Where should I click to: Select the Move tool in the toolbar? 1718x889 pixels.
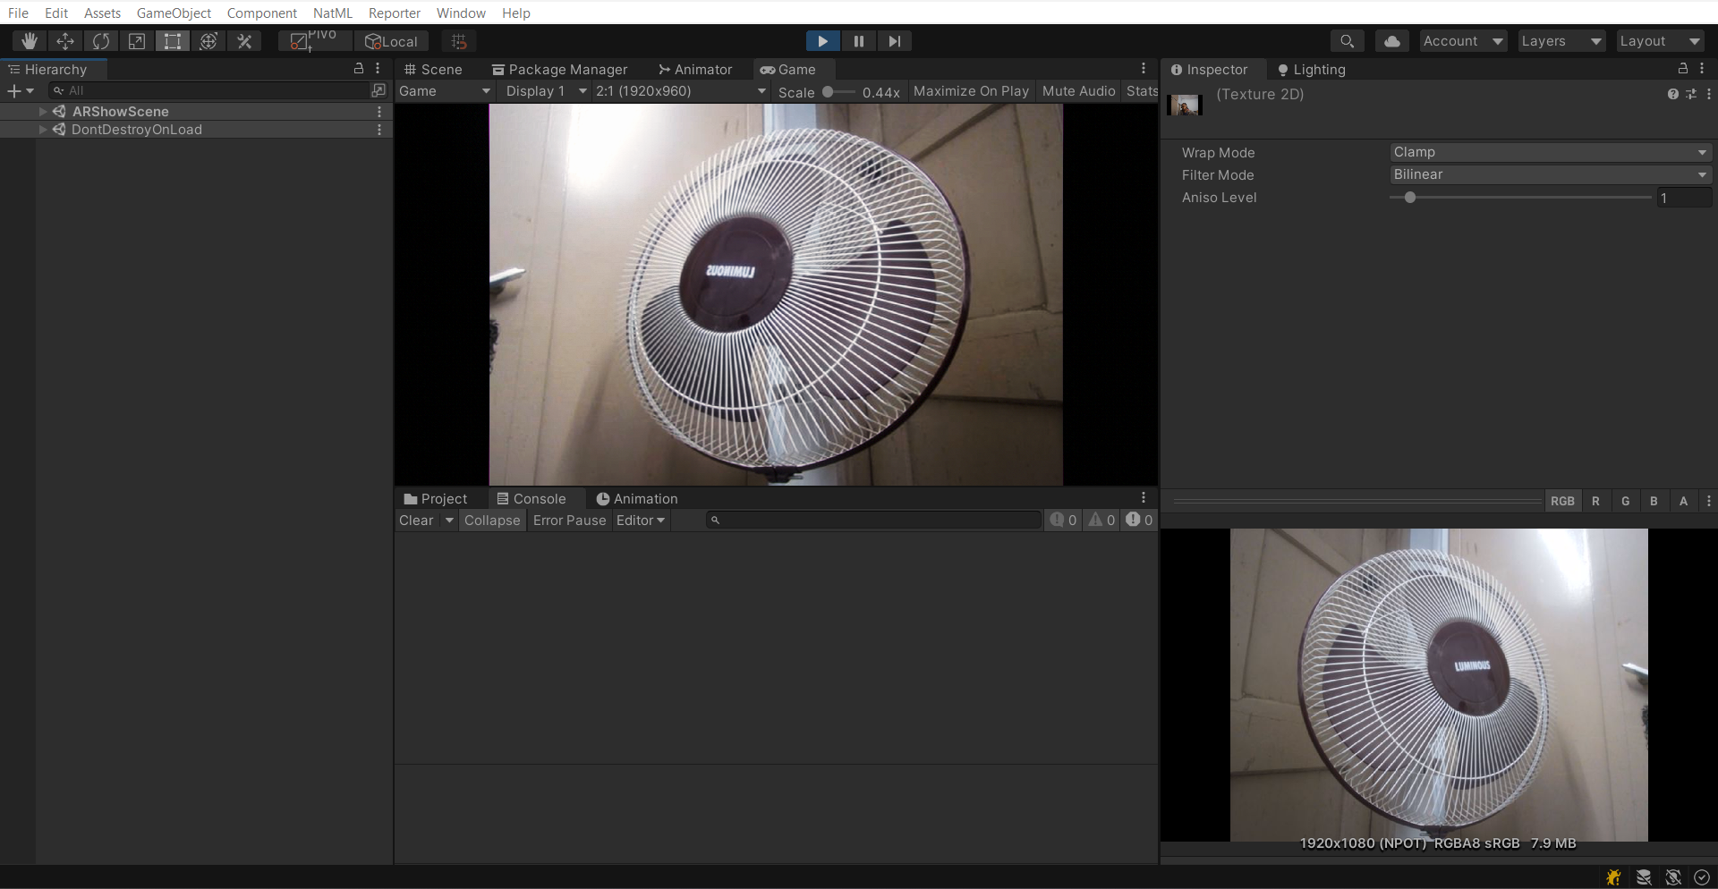pos(65,40)
